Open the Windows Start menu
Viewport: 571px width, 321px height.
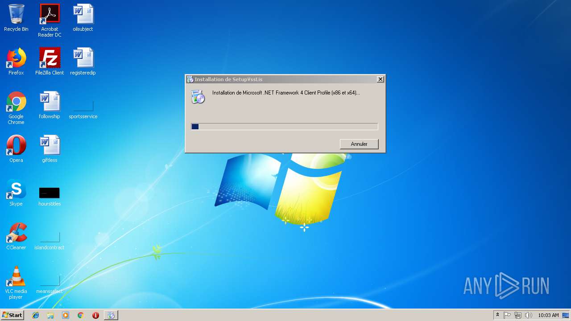click(12, 315)
